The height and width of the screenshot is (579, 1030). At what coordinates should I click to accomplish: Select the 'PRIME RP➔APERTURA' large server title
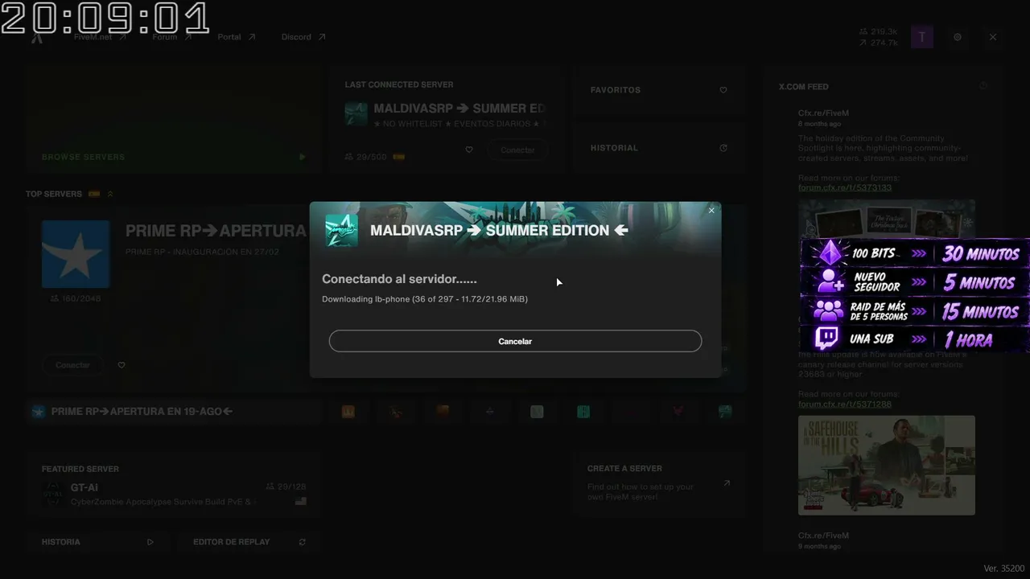[216, 231]
